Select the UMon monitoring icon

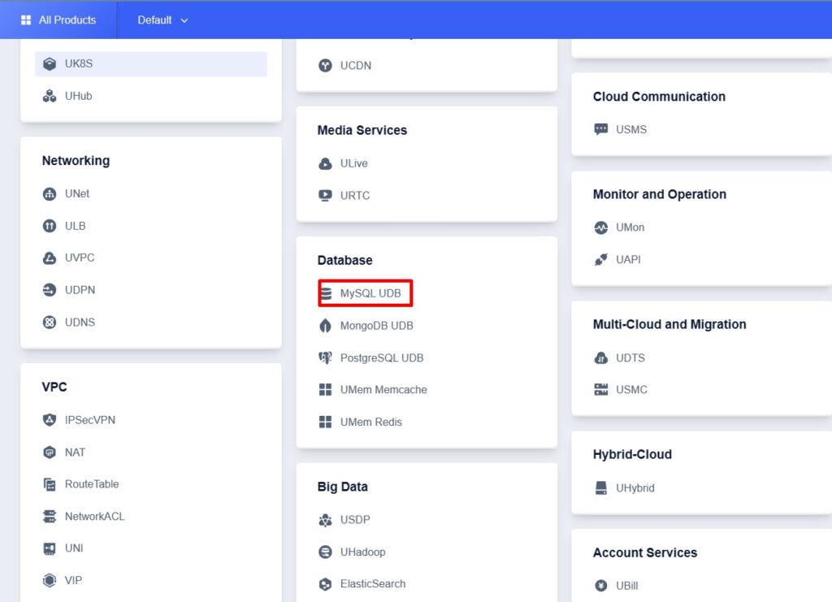point(601,227)
